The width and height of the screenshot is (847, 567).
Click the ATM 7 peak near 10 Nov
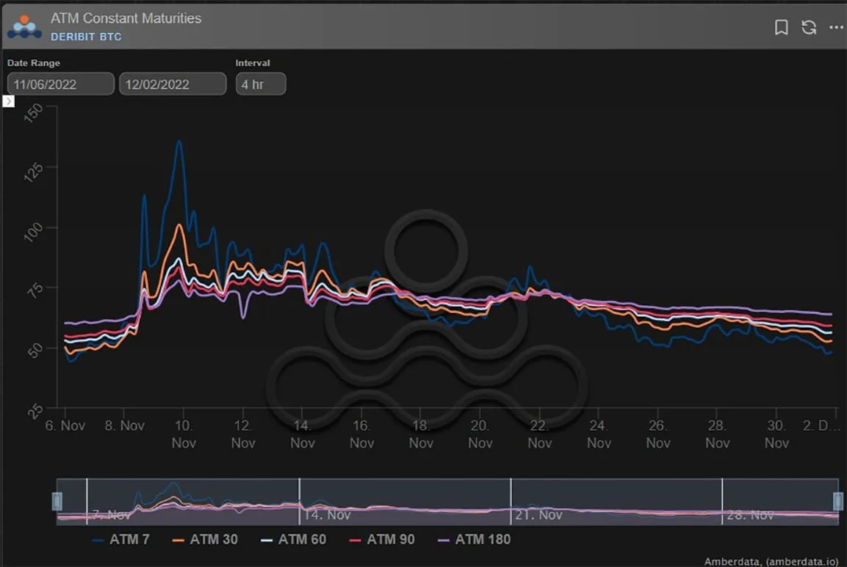pyautogui.click(x=179, y=142)
